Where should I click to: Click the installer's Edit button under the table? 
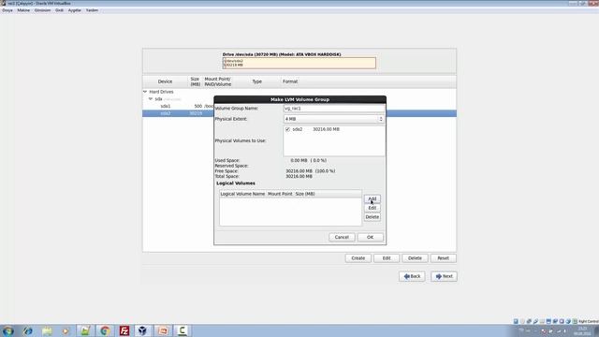[x=387, y=258]
